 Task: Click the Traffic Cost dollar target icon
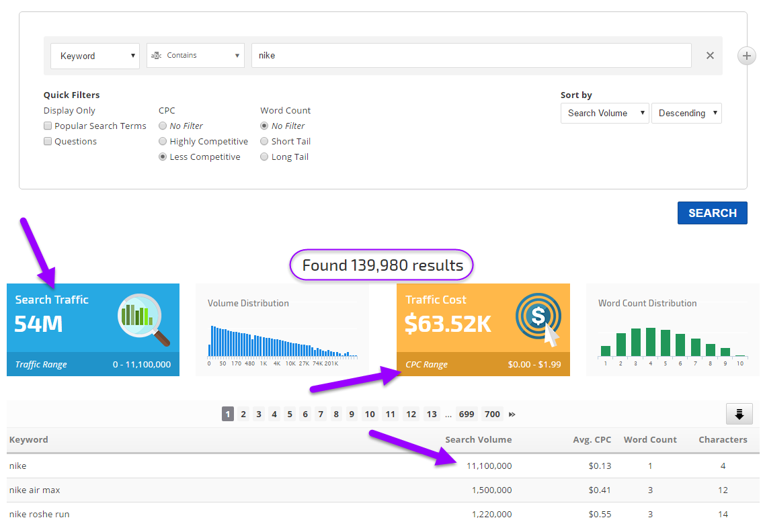538,318
